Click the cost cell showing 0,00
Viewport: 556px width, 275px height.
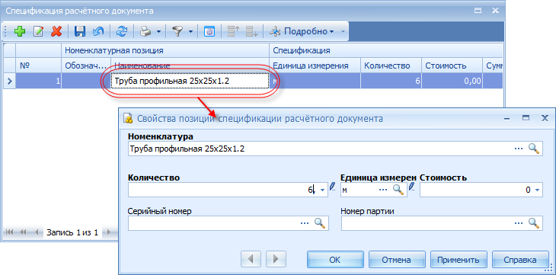[452, 82]
